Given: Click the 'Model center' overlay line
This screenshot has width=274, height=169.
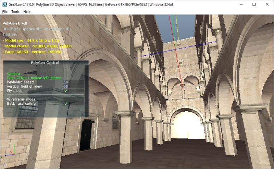Looking at the screenshot, I should pos(38,46).
